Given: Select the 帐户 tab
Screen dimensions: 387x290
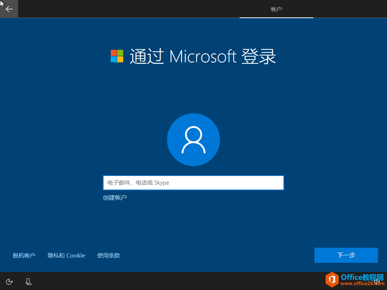Looking at the screenshot, I should [276, 9].
